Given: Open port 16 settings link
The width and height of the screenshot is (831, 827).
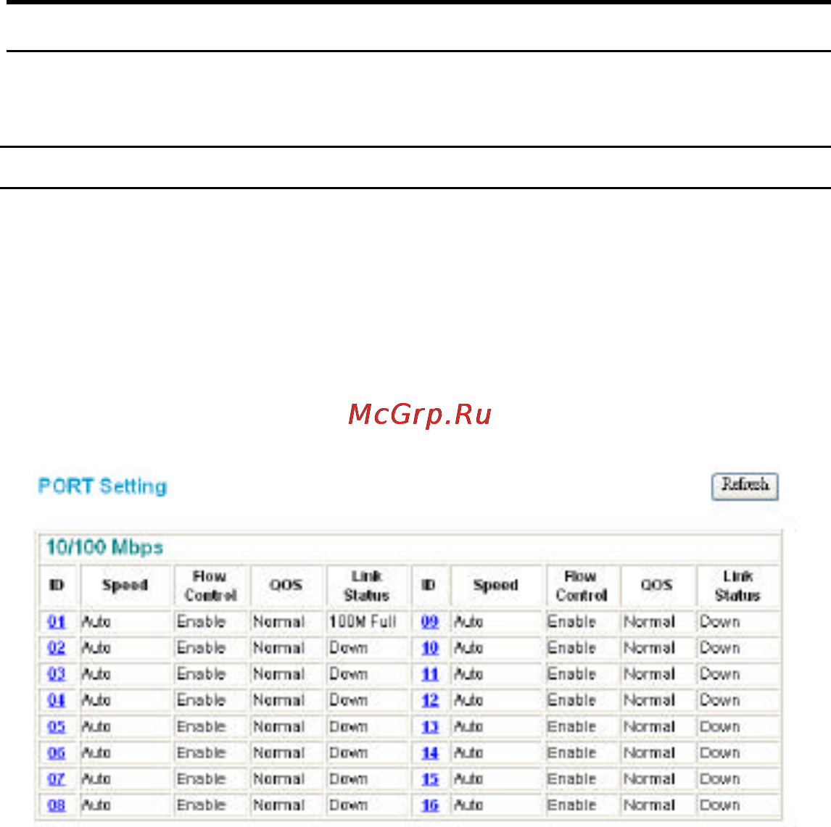Looking at the screenshot, I should (x=430, y=805).
